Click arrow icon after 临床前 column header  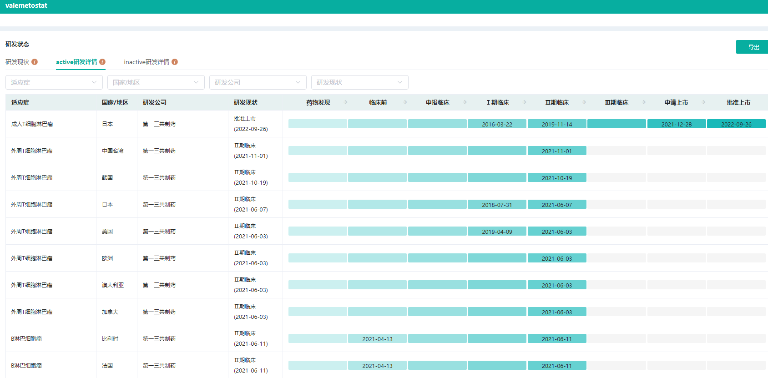click(x=405, y=102)
